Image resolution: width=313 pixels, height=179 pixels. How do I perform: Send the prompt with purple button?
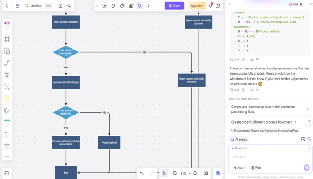(x=306, y=168)
